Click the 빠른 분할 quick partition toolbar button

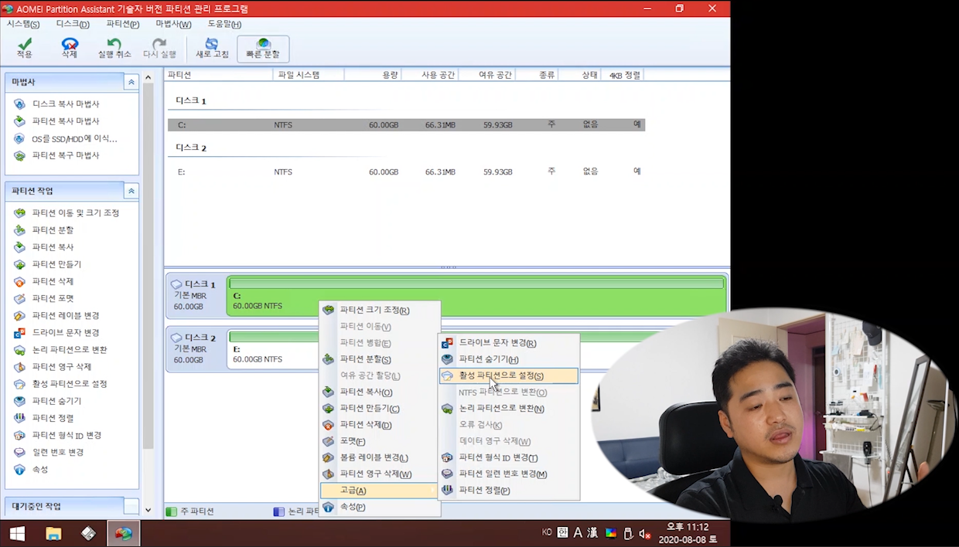click(263, 49)
